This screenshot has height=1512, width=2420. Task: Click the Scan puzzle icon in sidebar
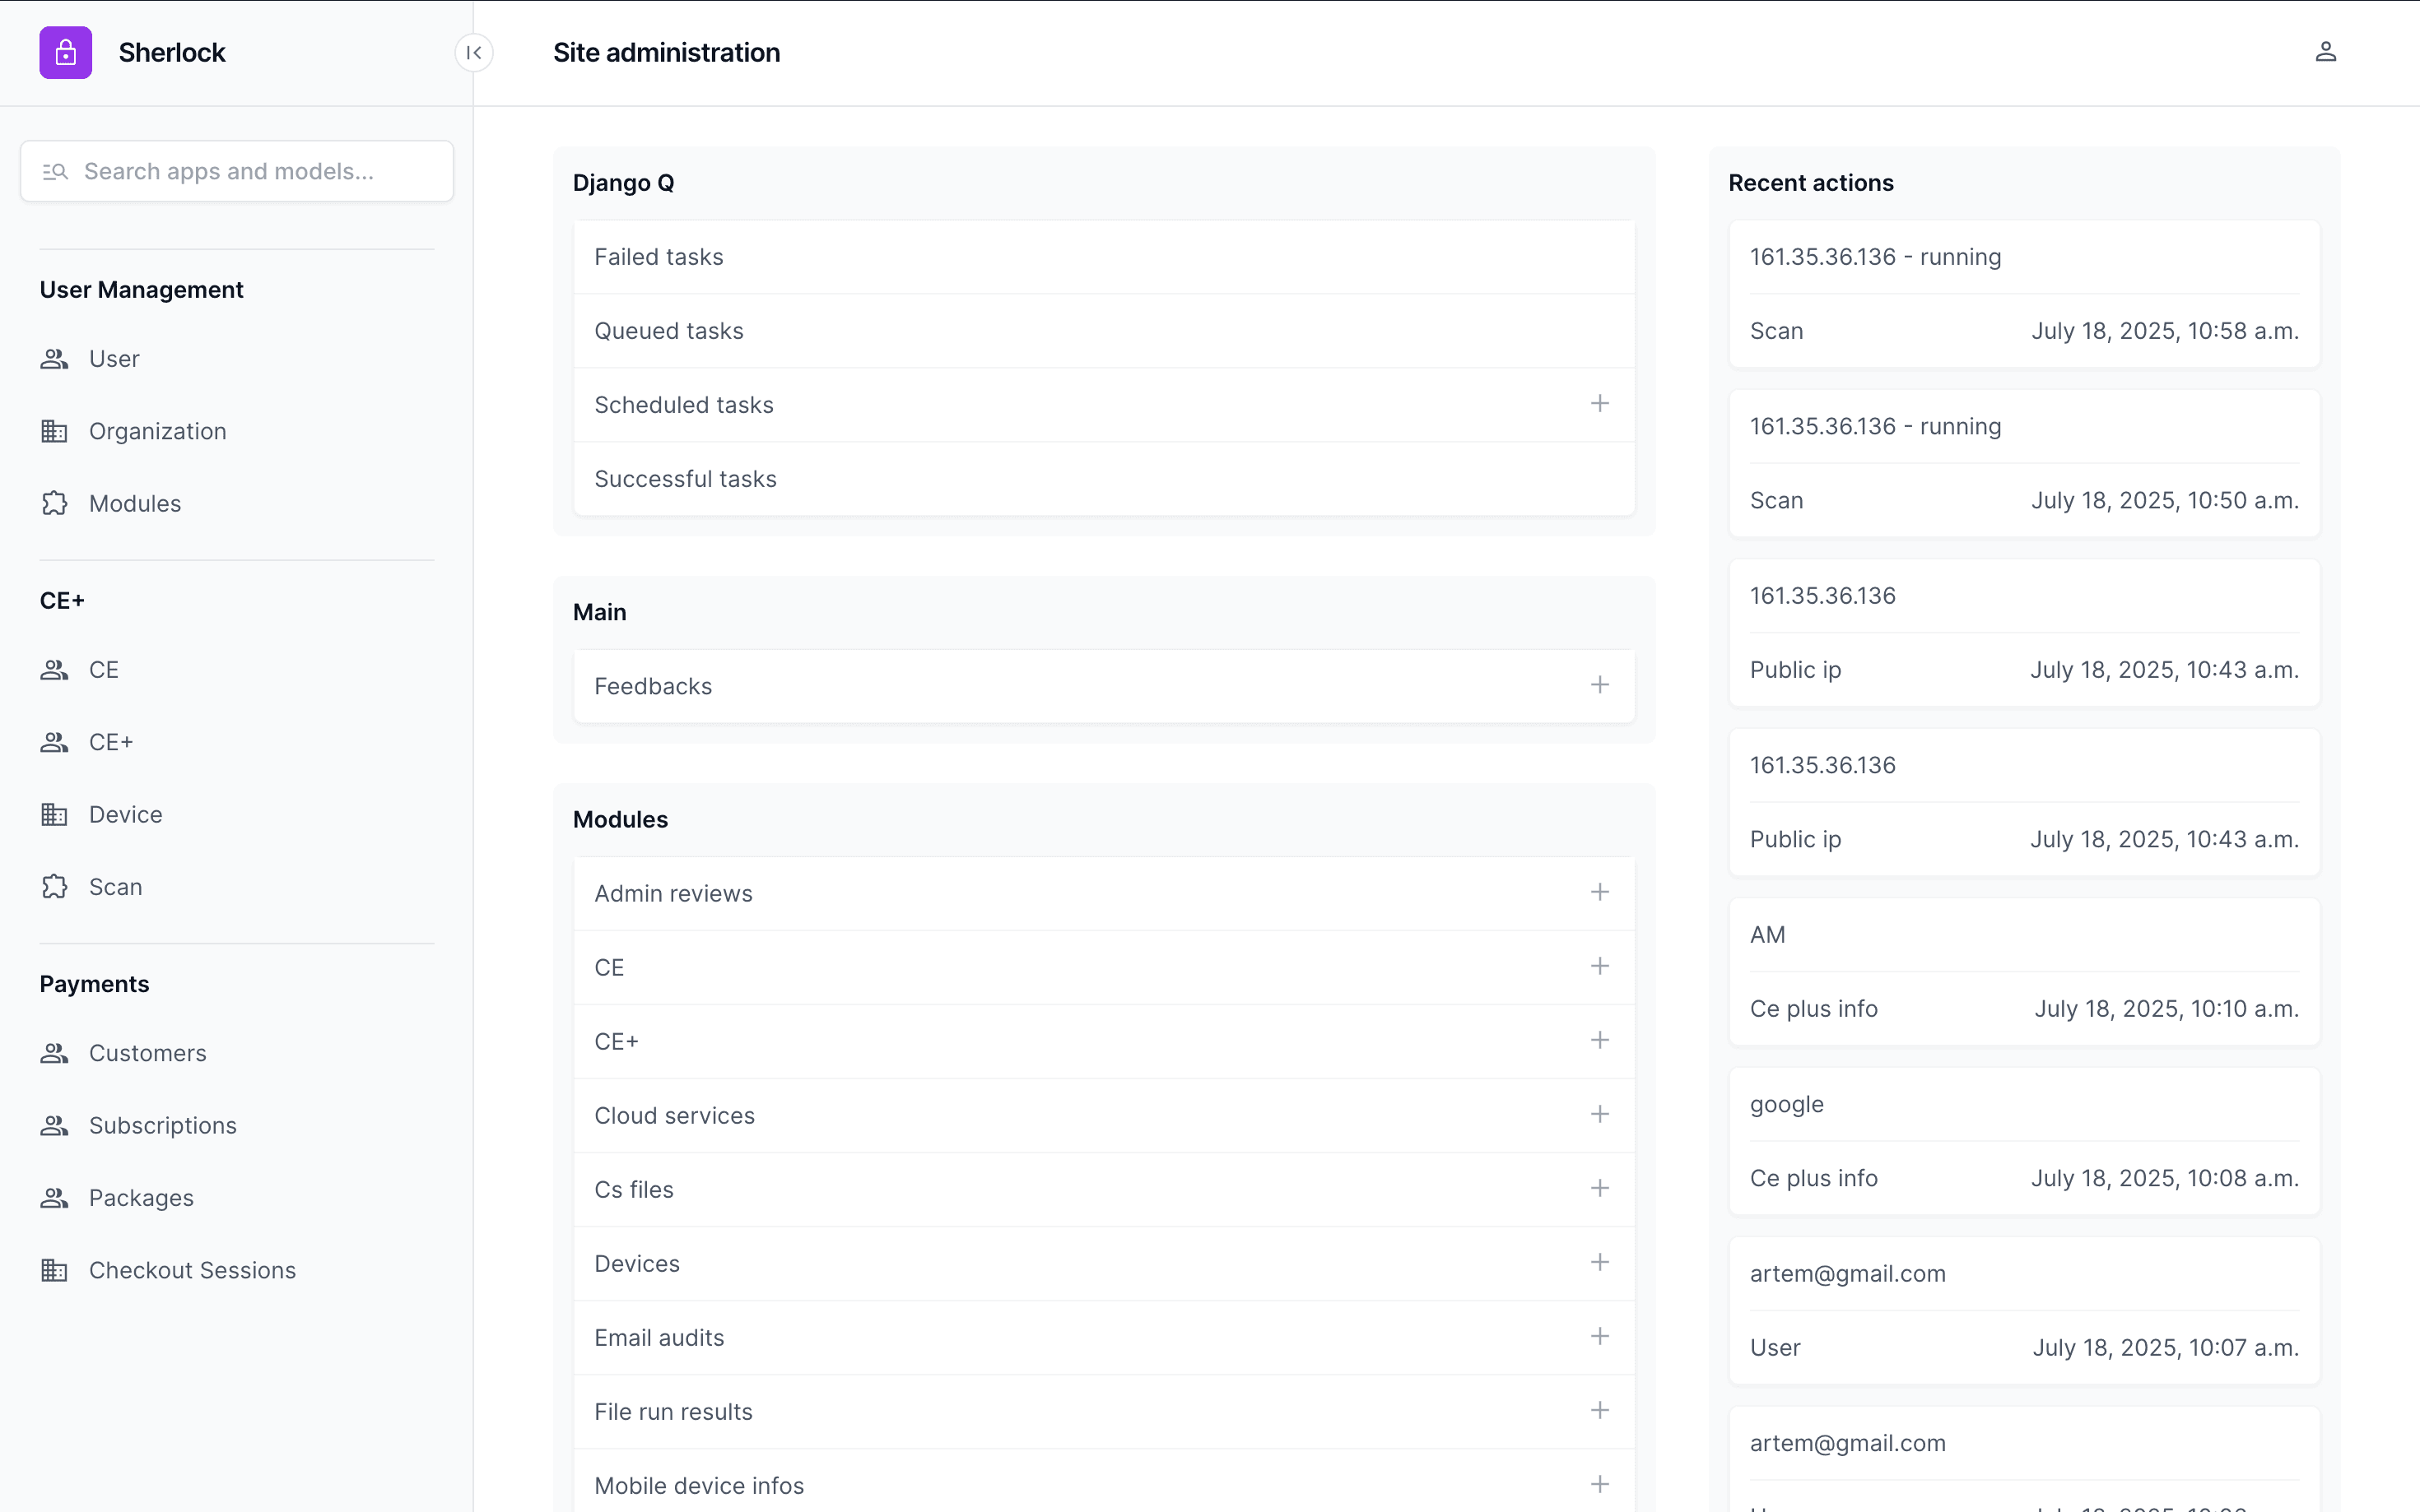54,886
